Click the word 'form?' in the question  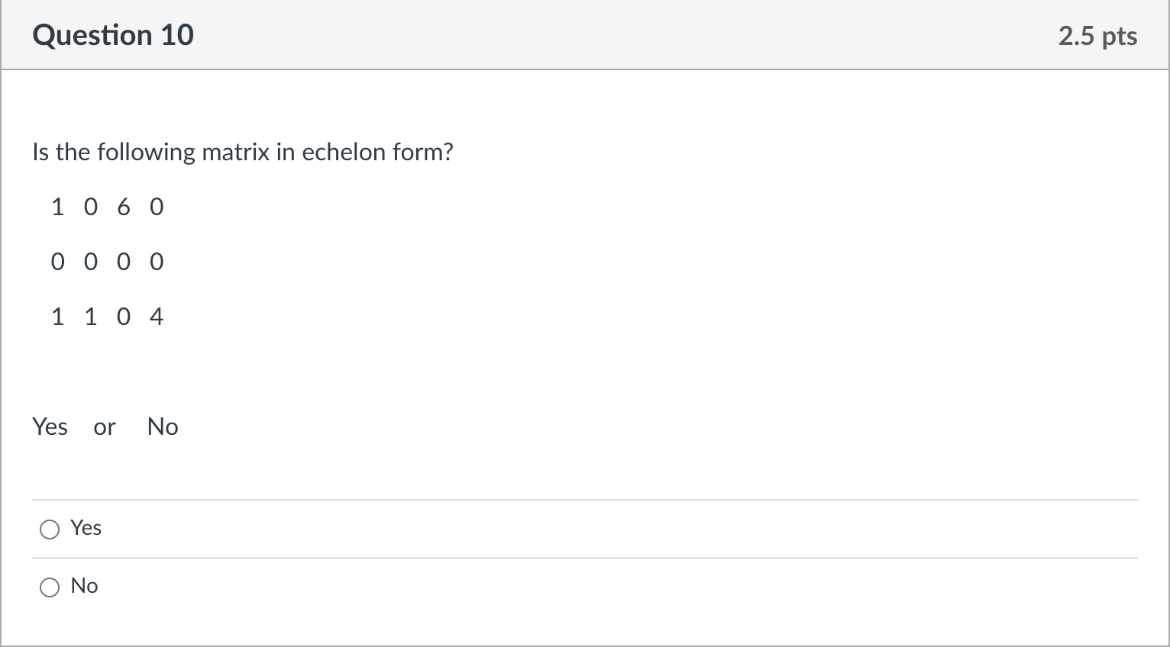[x=423, y=152]
